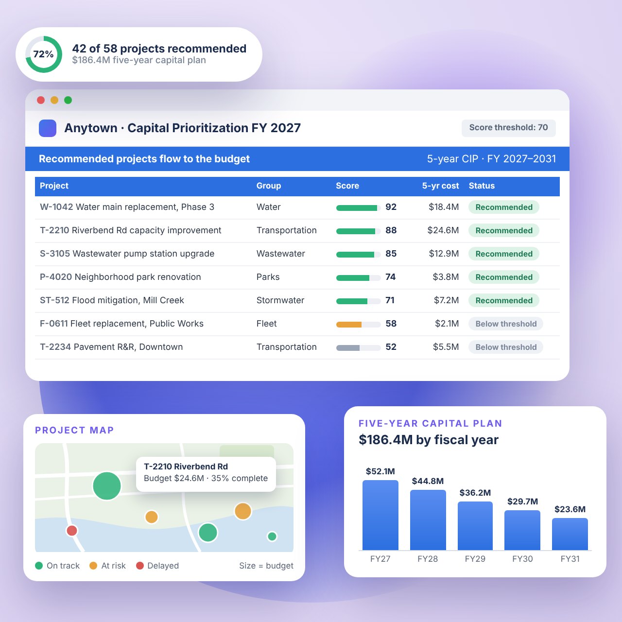Click 42 of 58 projects recommended text

click(x=159, y=49)
